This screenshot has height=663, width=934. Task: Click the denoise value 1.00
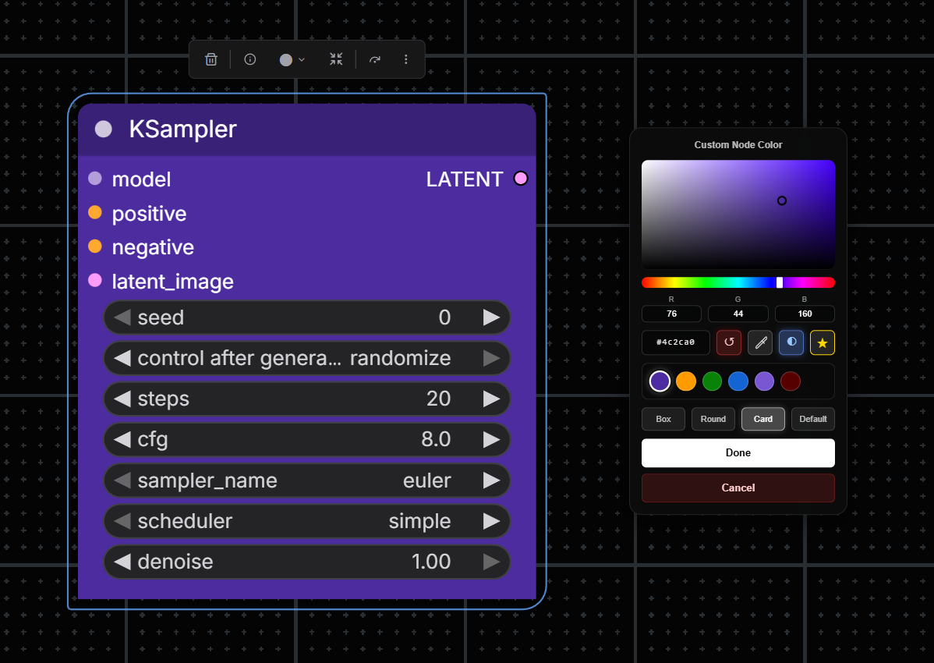click(x=431, y=562)
